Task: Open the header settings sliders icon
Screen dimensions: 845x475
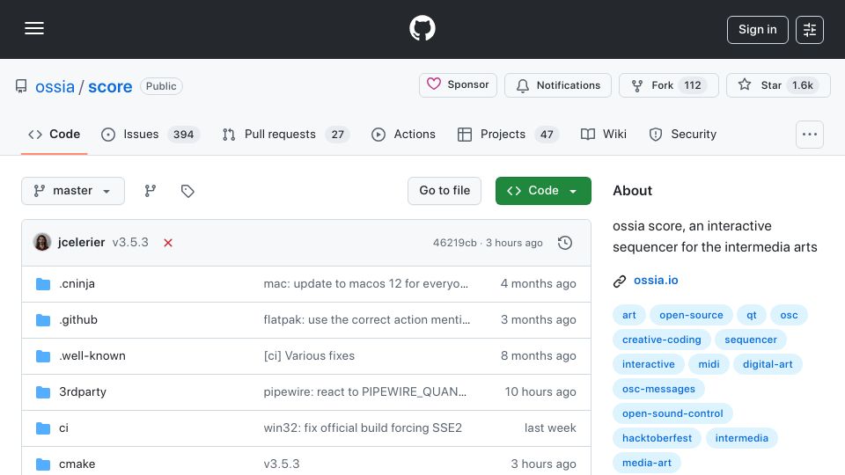Action: [810, 30]
